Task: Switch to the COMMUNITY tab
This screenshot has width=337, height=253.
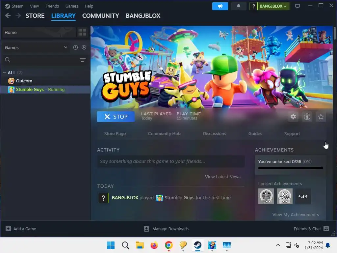Action: pyautogui.click(x=101, y=16)
